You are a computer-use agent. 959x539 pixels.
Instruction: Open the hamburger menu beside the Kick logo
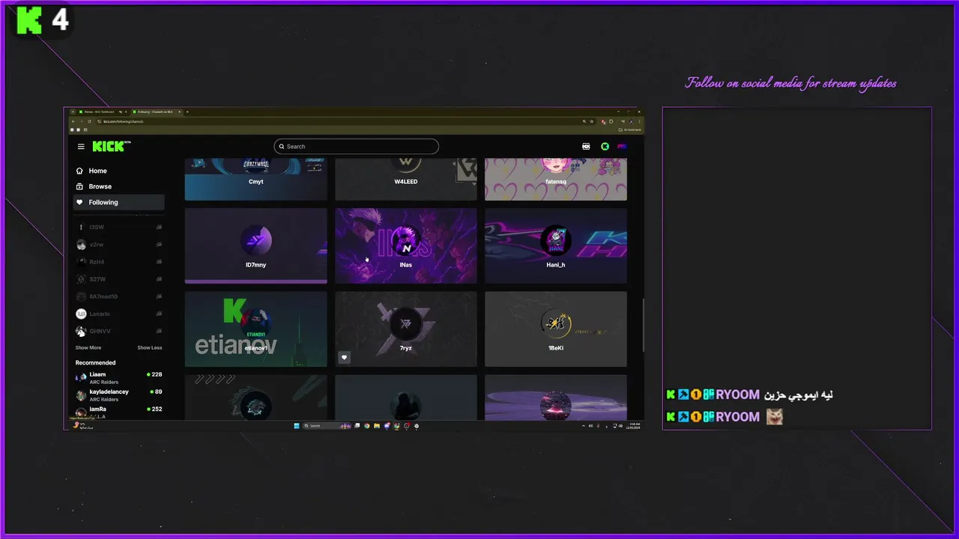[x=81, y=147]
